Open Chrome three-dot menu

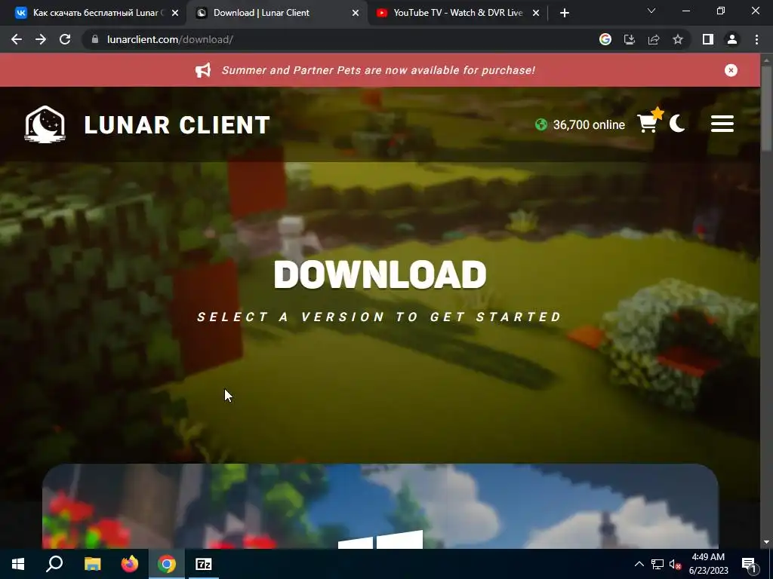pyautogui.click(x=756, y=39)
